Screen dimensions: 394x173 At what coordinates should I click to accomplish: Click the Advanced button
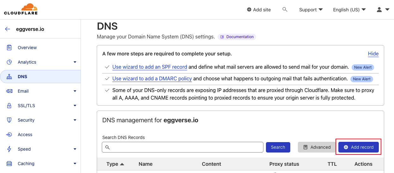click(317, 147)
